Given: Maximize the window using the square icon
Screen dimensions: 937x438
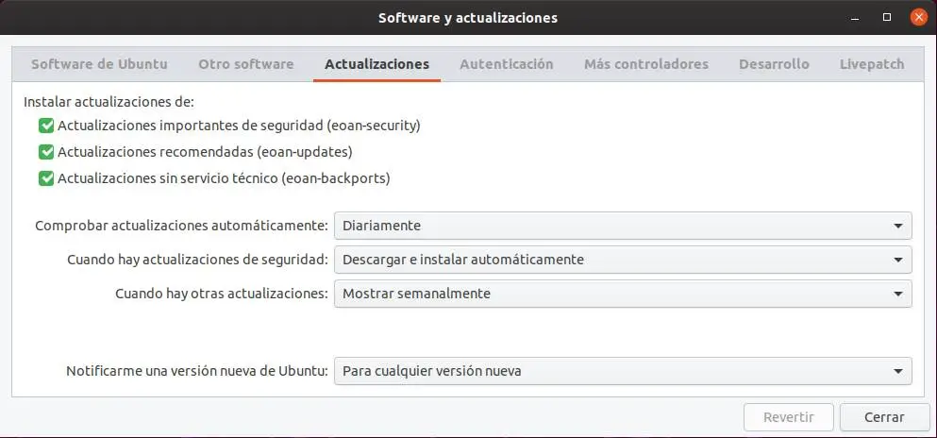Looking at the screenshot, I should 887,17.
